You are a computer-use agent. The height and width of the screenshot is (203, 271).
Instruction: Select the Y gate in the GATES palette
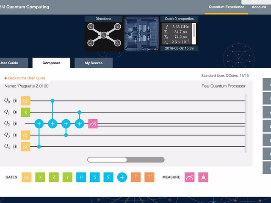coord(67,177)
